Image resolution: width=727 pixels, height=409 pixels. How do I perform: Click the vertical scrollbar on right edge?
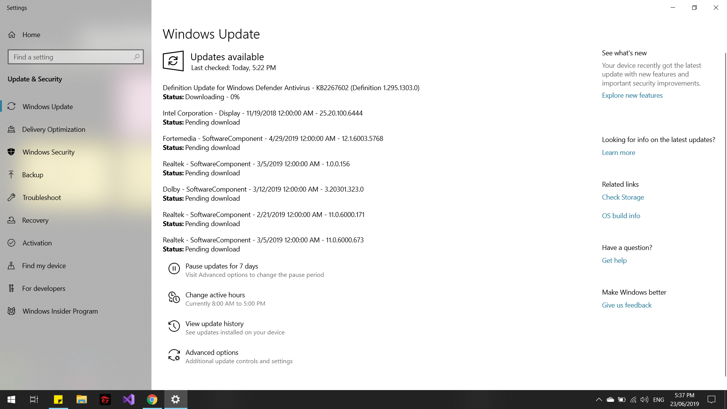(x=725, y=214)
